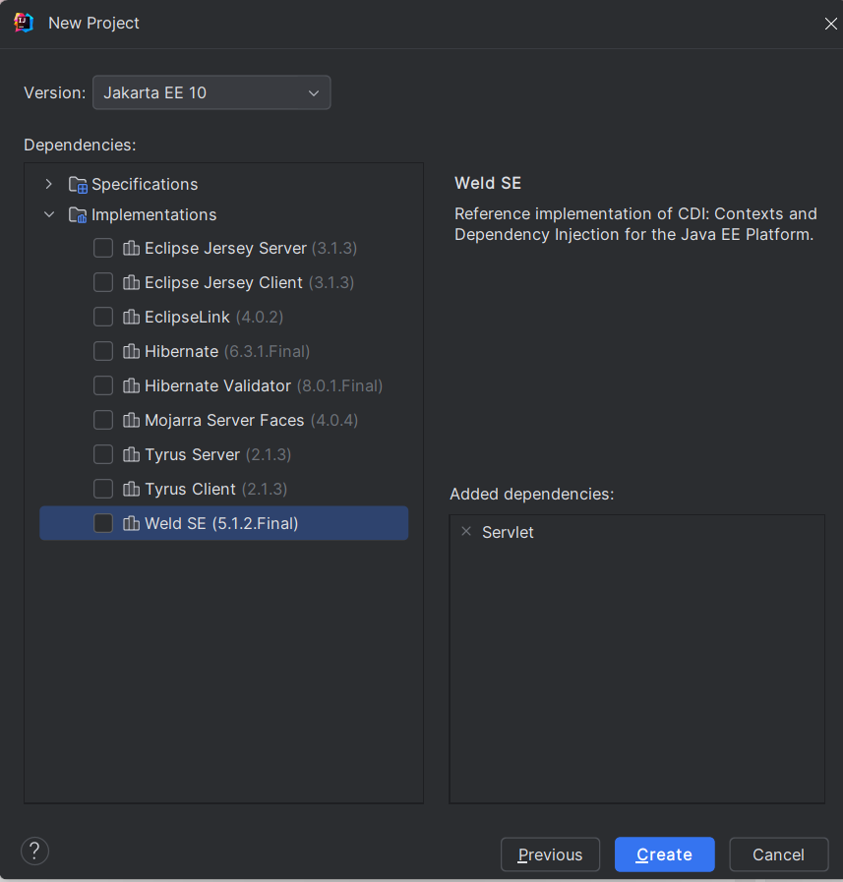Collapse the Implementations tree node
843x882 pixels.
(49, 214)
